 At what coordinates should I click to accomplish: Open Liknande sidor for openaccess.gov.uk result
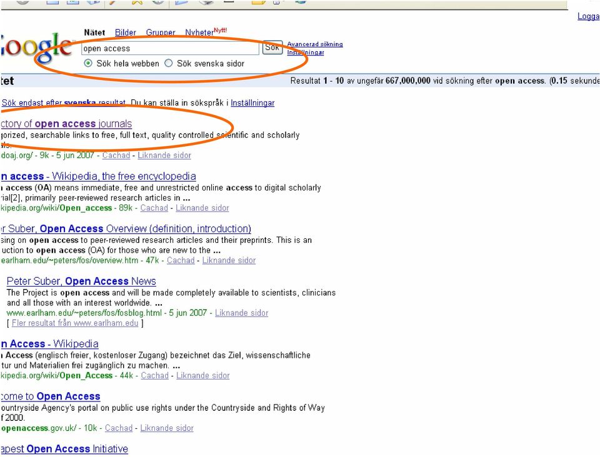pyautogui.click(x=167, y=428)
